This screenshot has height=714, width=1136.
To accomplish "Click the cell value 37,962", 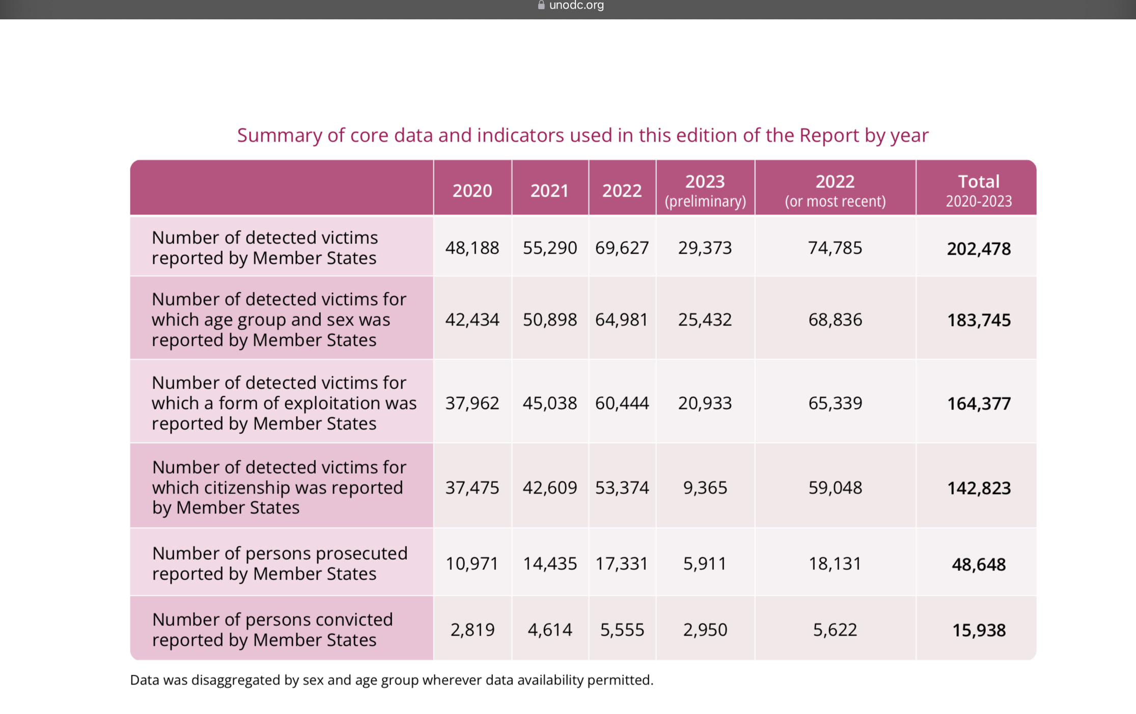I will coord(472,403).
